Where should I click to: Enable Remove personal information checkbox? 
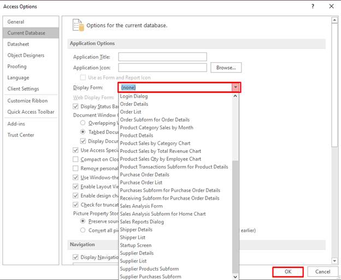pos(75,168)
